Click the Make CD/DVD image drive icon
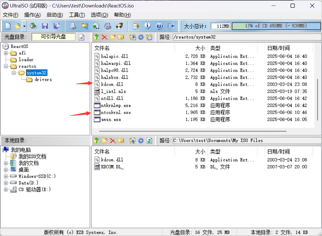Viewport: 322px width, 236px height. click(73, 26)
